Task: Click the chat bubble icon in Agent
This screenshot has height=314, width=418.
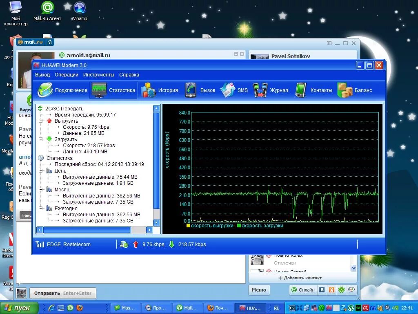Action: tap(351, 290)
